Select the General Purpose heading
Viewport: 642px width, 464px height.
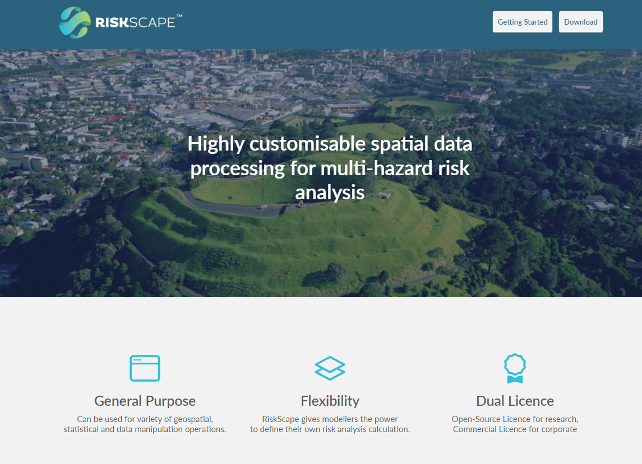pos(145,401)
